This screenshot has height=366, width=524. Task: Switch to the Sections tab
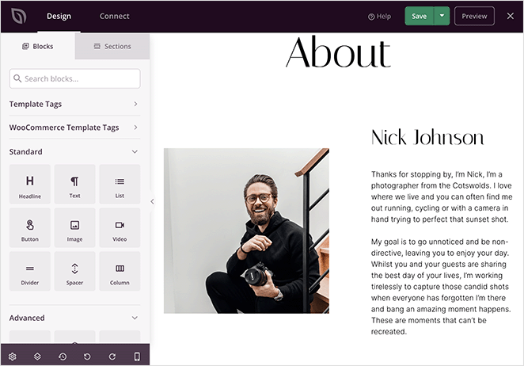point(112,46)
